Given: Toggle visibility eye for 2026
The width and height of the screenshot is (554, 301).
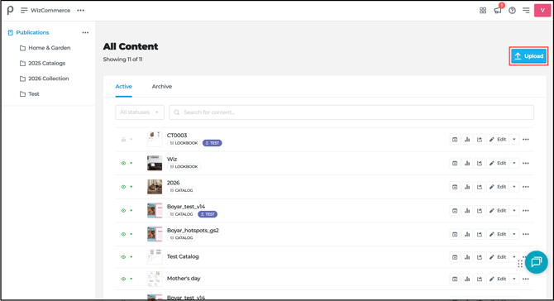Looking at the screenshot, I should (x=123, y=187).
